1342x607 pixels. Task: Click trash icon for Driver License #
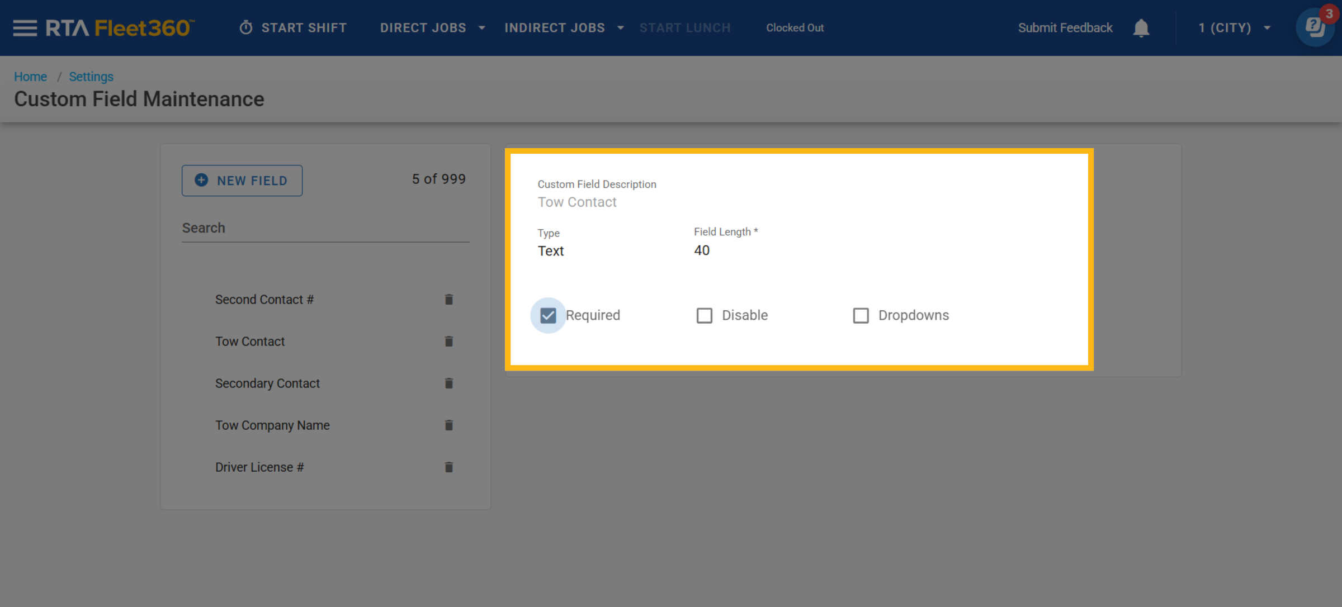448,467
